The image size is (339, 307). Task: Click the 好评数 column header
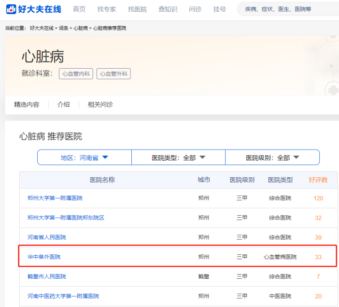(318, 180)
